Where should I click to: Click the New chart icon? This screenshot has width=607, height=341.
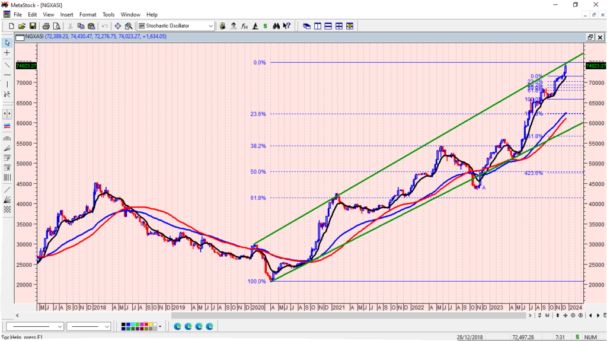(11, 26)
